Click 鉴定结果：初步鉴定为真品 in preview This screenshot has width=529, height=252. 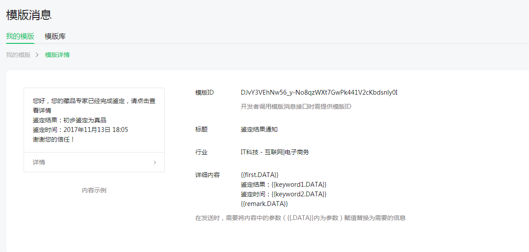click(70, 120)
